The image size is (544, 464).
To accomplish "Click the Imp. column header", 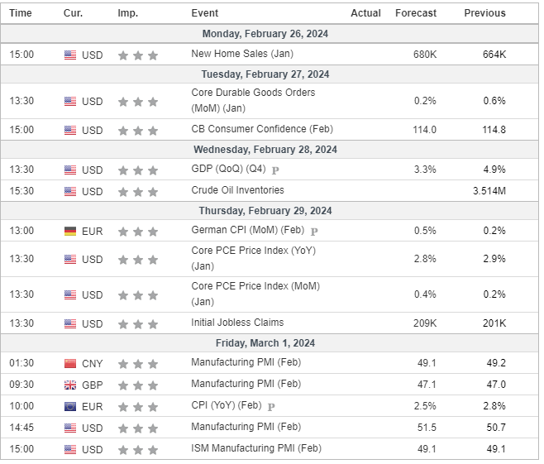I will (127, 12).
